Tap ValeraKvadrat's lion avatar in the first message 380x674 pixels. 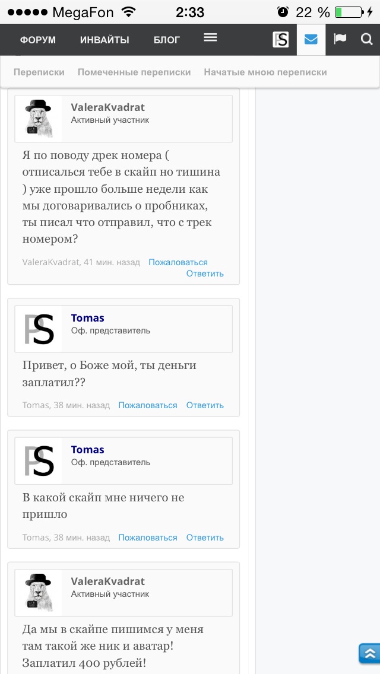[39, 118]
